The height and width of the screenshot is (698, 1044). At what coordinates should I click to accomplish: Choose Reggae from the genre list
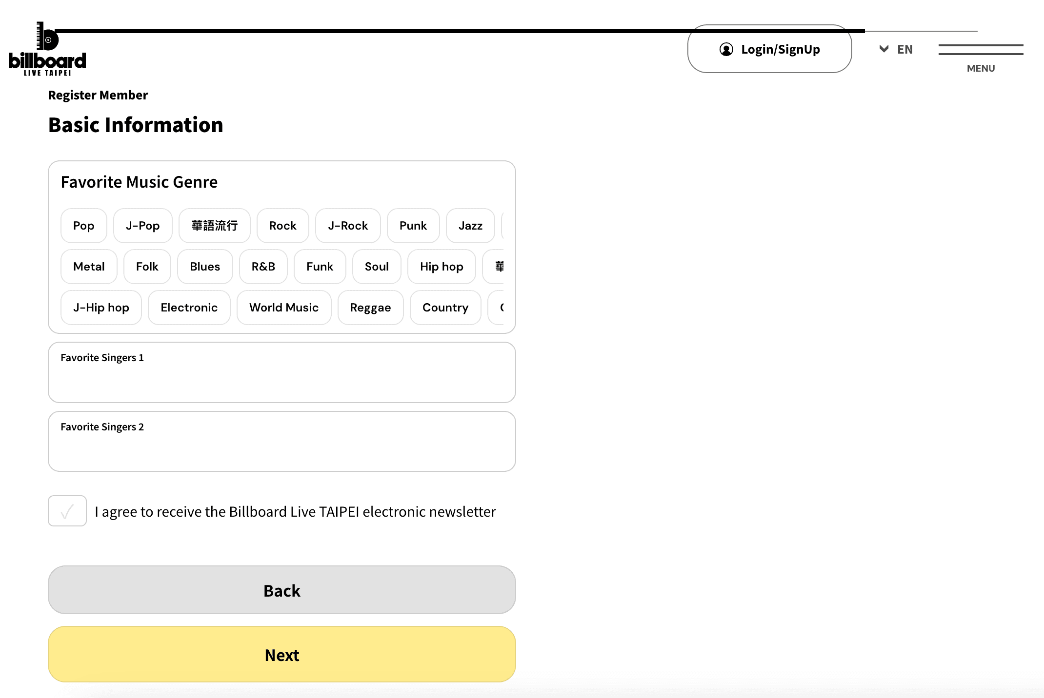point(370,308)
